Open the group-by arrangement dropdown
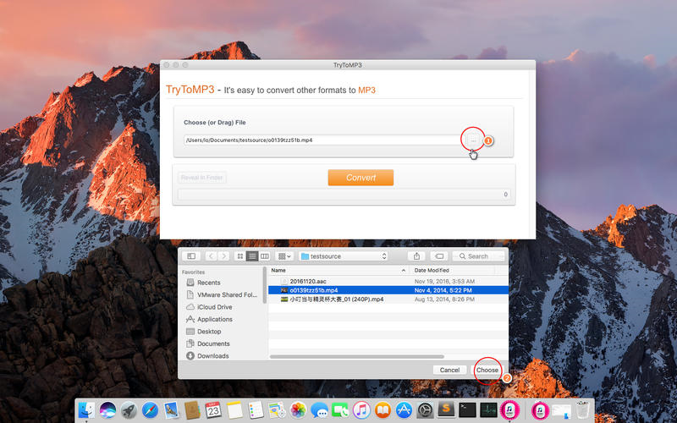The image size is (677, 423). (x=284, y=256)
